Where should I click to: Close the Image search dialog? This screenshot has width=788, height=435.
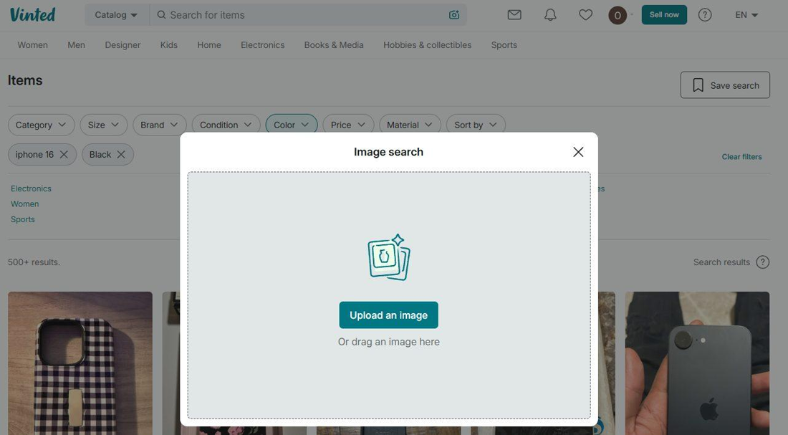pyautogui.click(x=578, y=152)
